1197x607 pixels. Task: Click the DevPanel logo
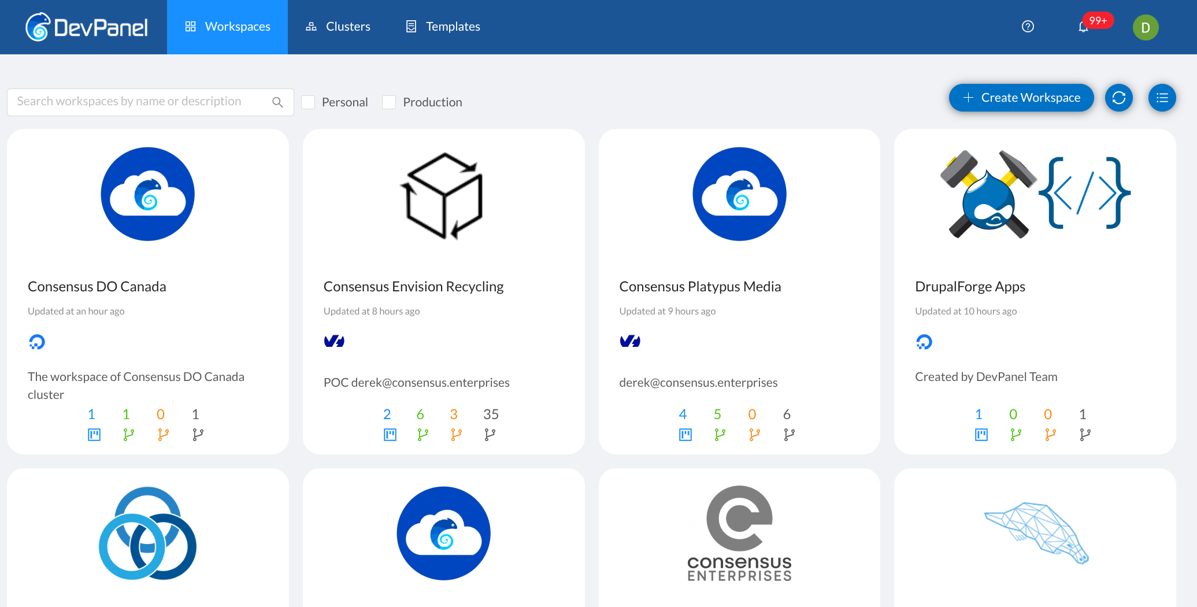(x=87, y=27)
